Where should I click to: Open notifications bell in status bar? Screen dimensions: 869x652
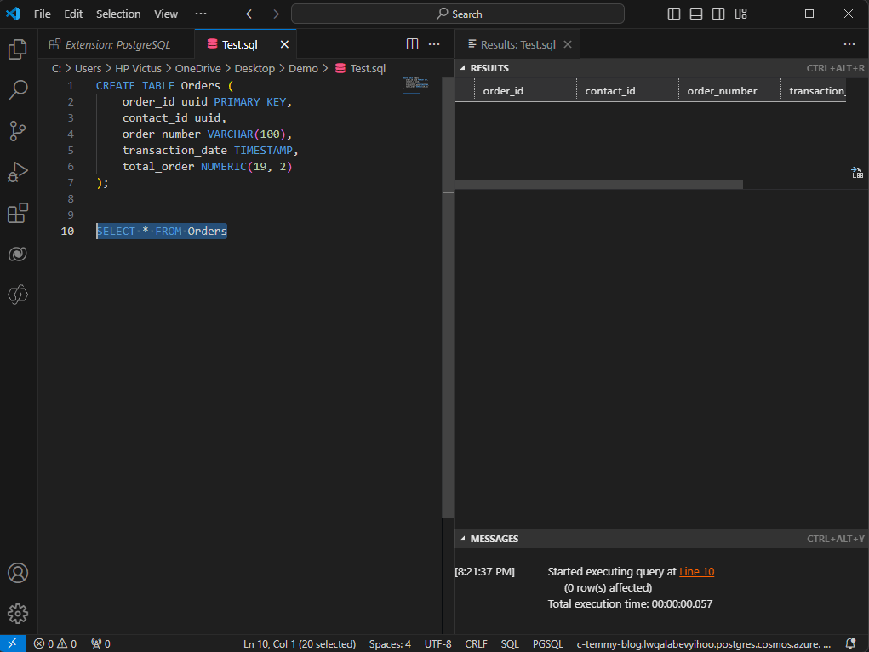click(x=851, y=643)
